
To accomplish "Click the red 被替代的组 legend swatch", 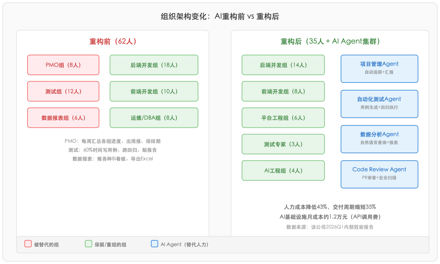I will 28,244.
